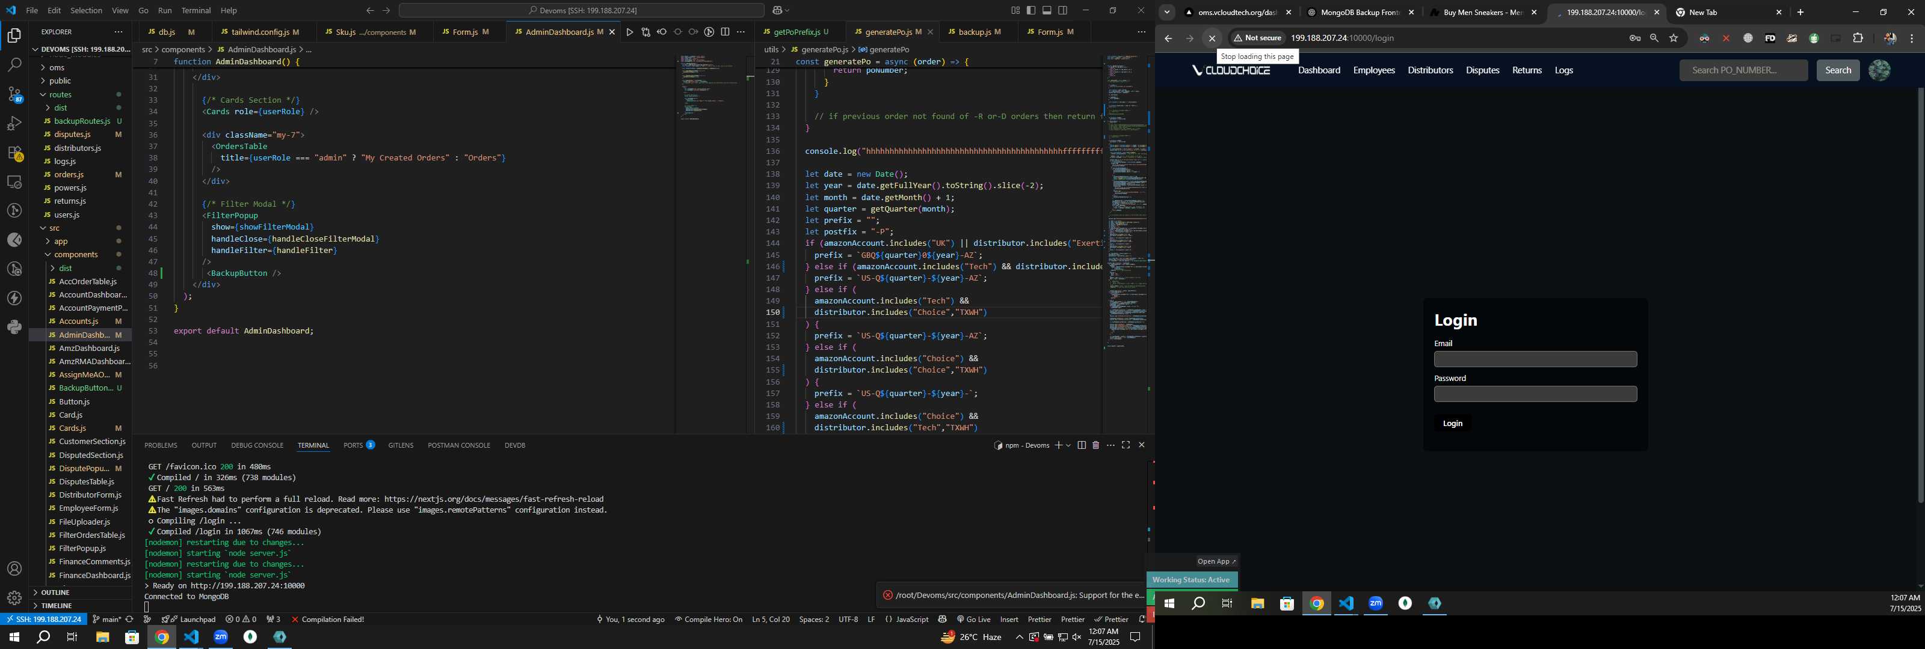Delete the terminal using the trash icon
1925x649 pixels.
(1095, 445)
